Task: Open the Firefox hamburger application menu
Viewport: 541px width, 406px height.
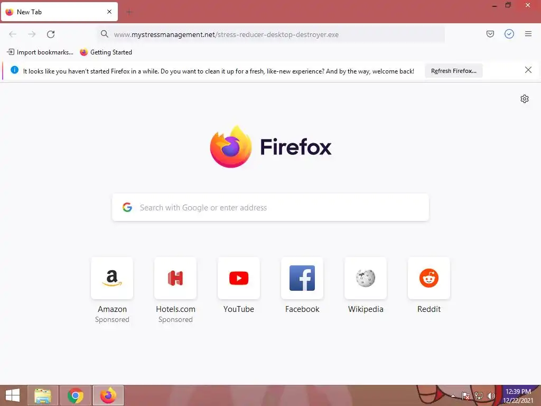Action: pos(528,34)
